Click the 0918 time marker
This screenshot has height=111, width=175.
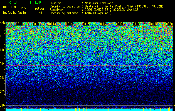[x=136, y=24]
